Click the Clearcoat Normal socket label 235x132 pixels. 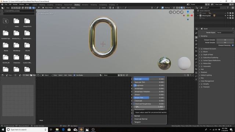tap(141, 119)
